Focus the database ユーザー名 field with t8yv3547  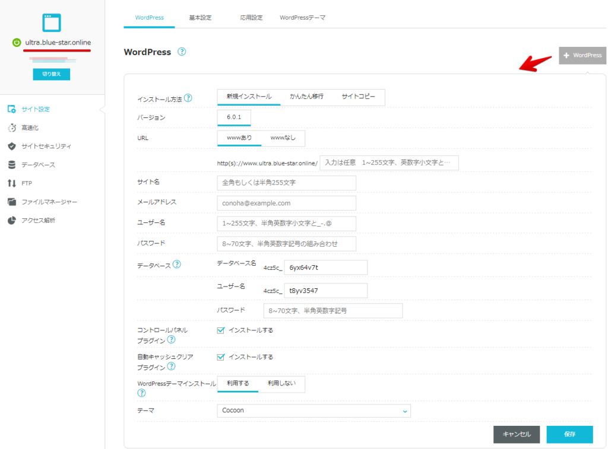tap(326, 291)
